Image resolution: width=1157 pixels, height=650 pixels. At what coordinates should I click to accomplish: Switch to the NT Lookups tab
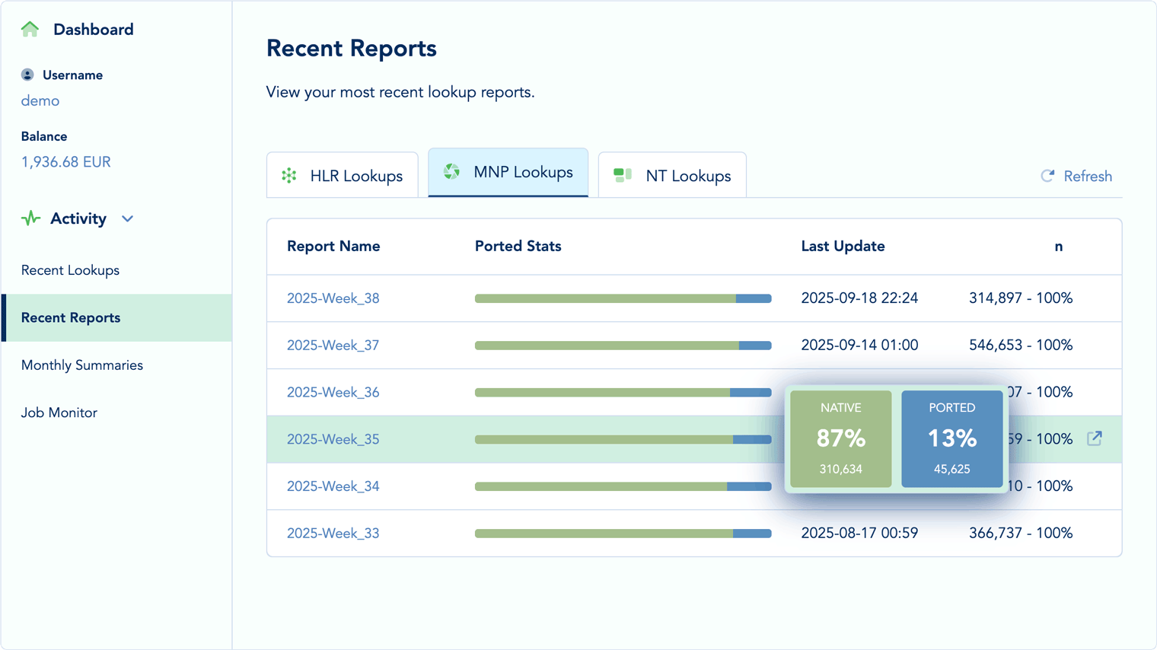coord(672,174)
